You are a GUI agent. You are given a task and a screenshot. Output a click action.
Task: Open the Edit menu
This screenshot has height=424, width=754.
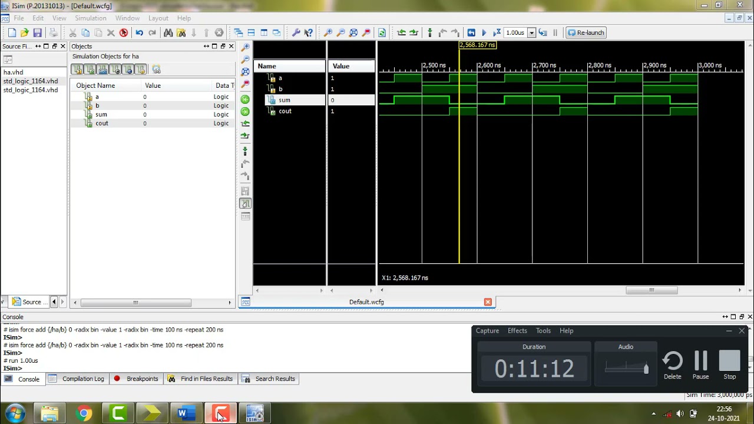coord(38,18)
